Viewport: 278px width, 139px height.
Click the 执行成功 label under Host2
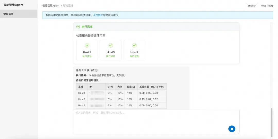coord(134,56)
